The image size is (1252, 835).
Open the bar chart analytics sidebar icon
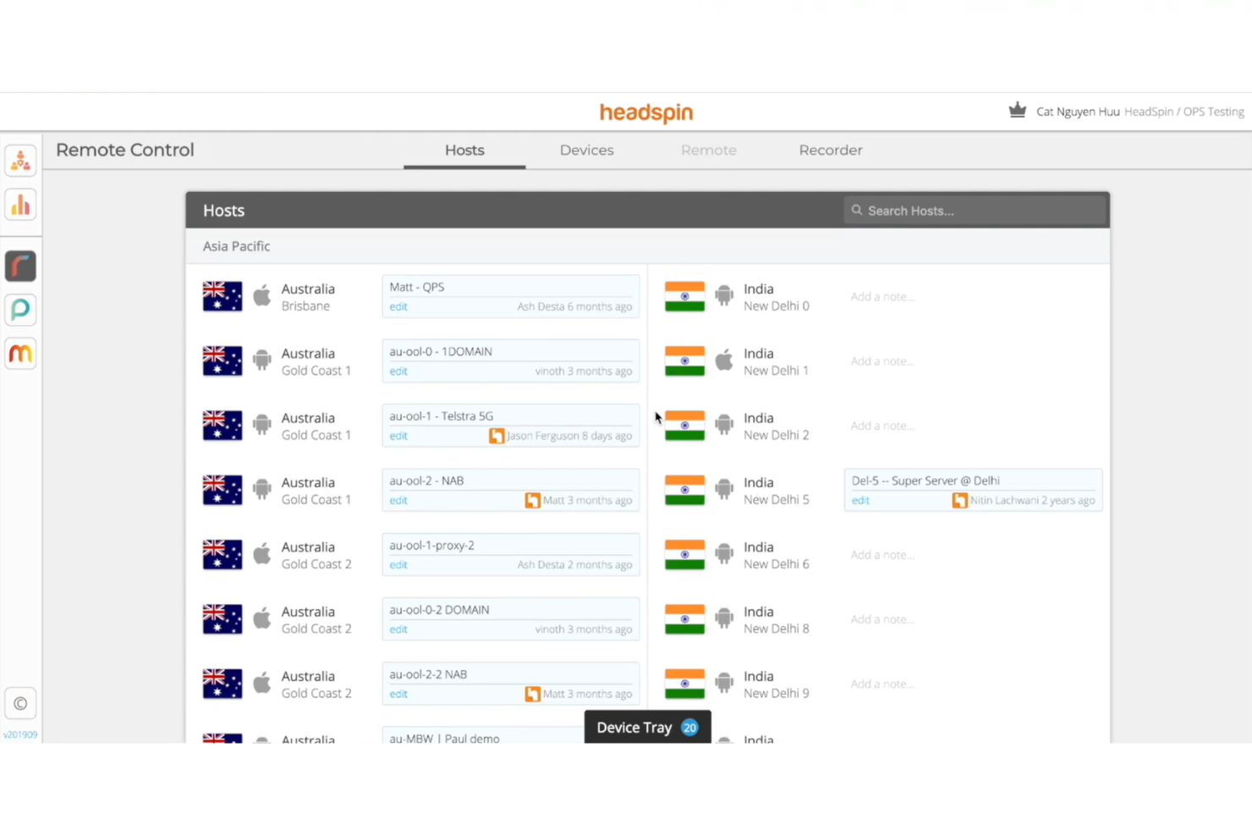(x=20, y=204)
